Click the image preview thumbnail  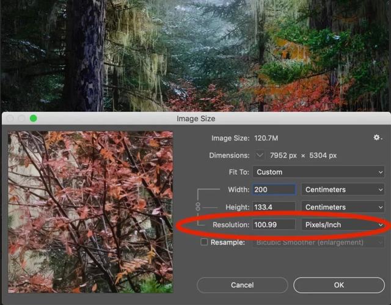(x=90, y=212)
